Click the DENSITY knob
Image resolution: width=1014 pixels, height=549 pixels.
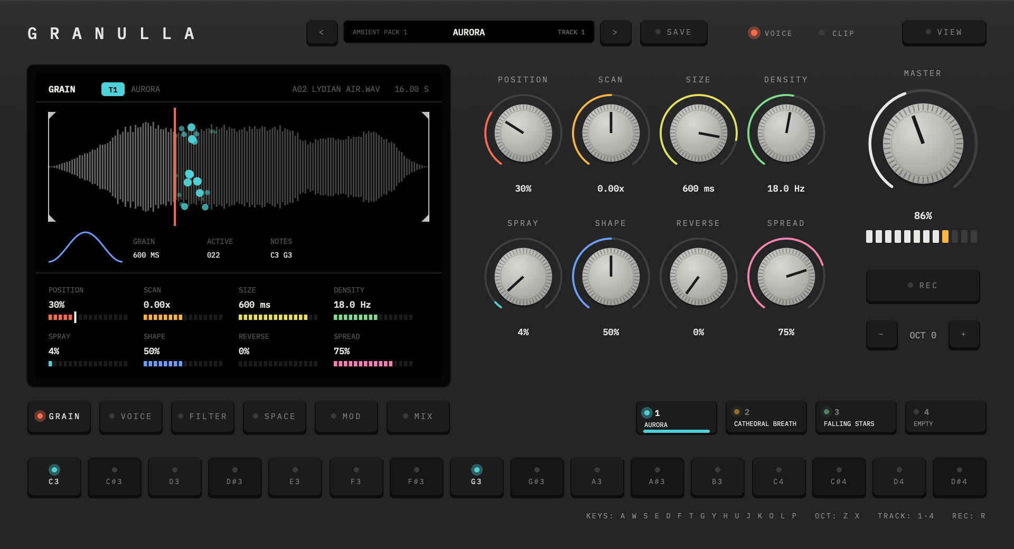coord(786,133)
